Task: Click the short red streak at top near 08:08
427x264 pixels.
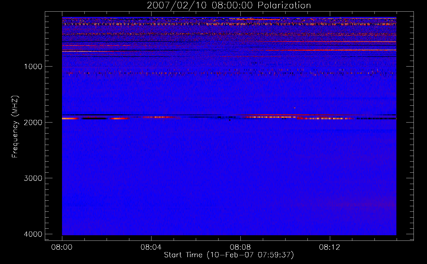Action: [x=258, y=19]
